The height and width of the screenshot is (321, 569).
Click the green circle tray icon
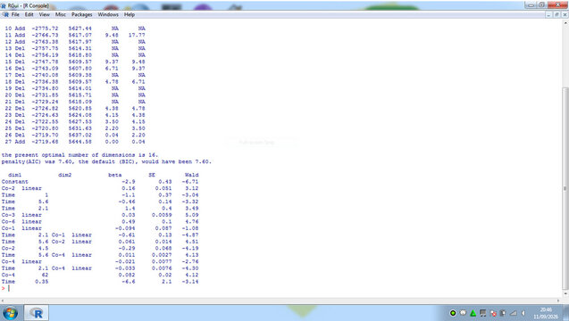(453, 313)
